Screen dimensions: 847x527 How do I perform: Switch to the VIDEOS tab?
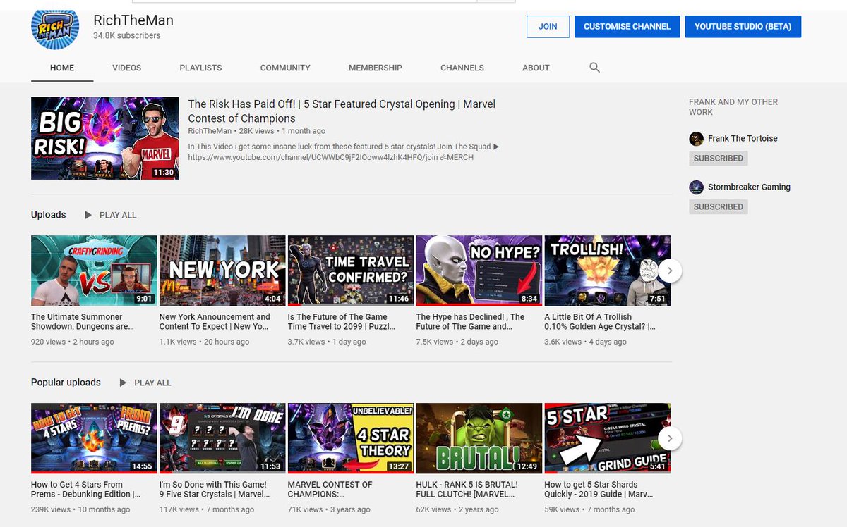click(x=126, y=68)
